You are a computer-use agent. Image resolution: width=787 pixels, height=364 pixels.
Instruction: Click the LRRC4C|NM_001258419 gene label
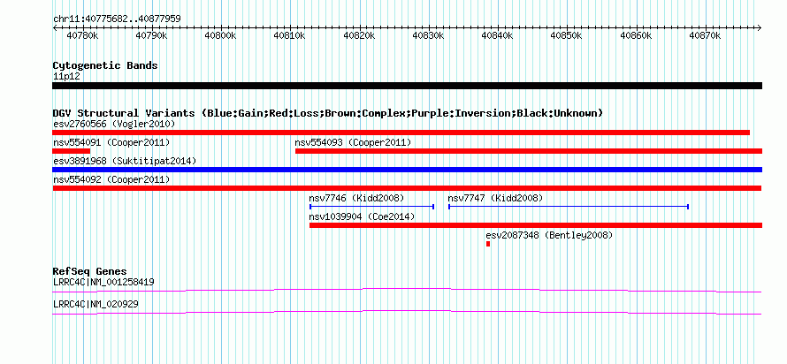tap(103, 282)
